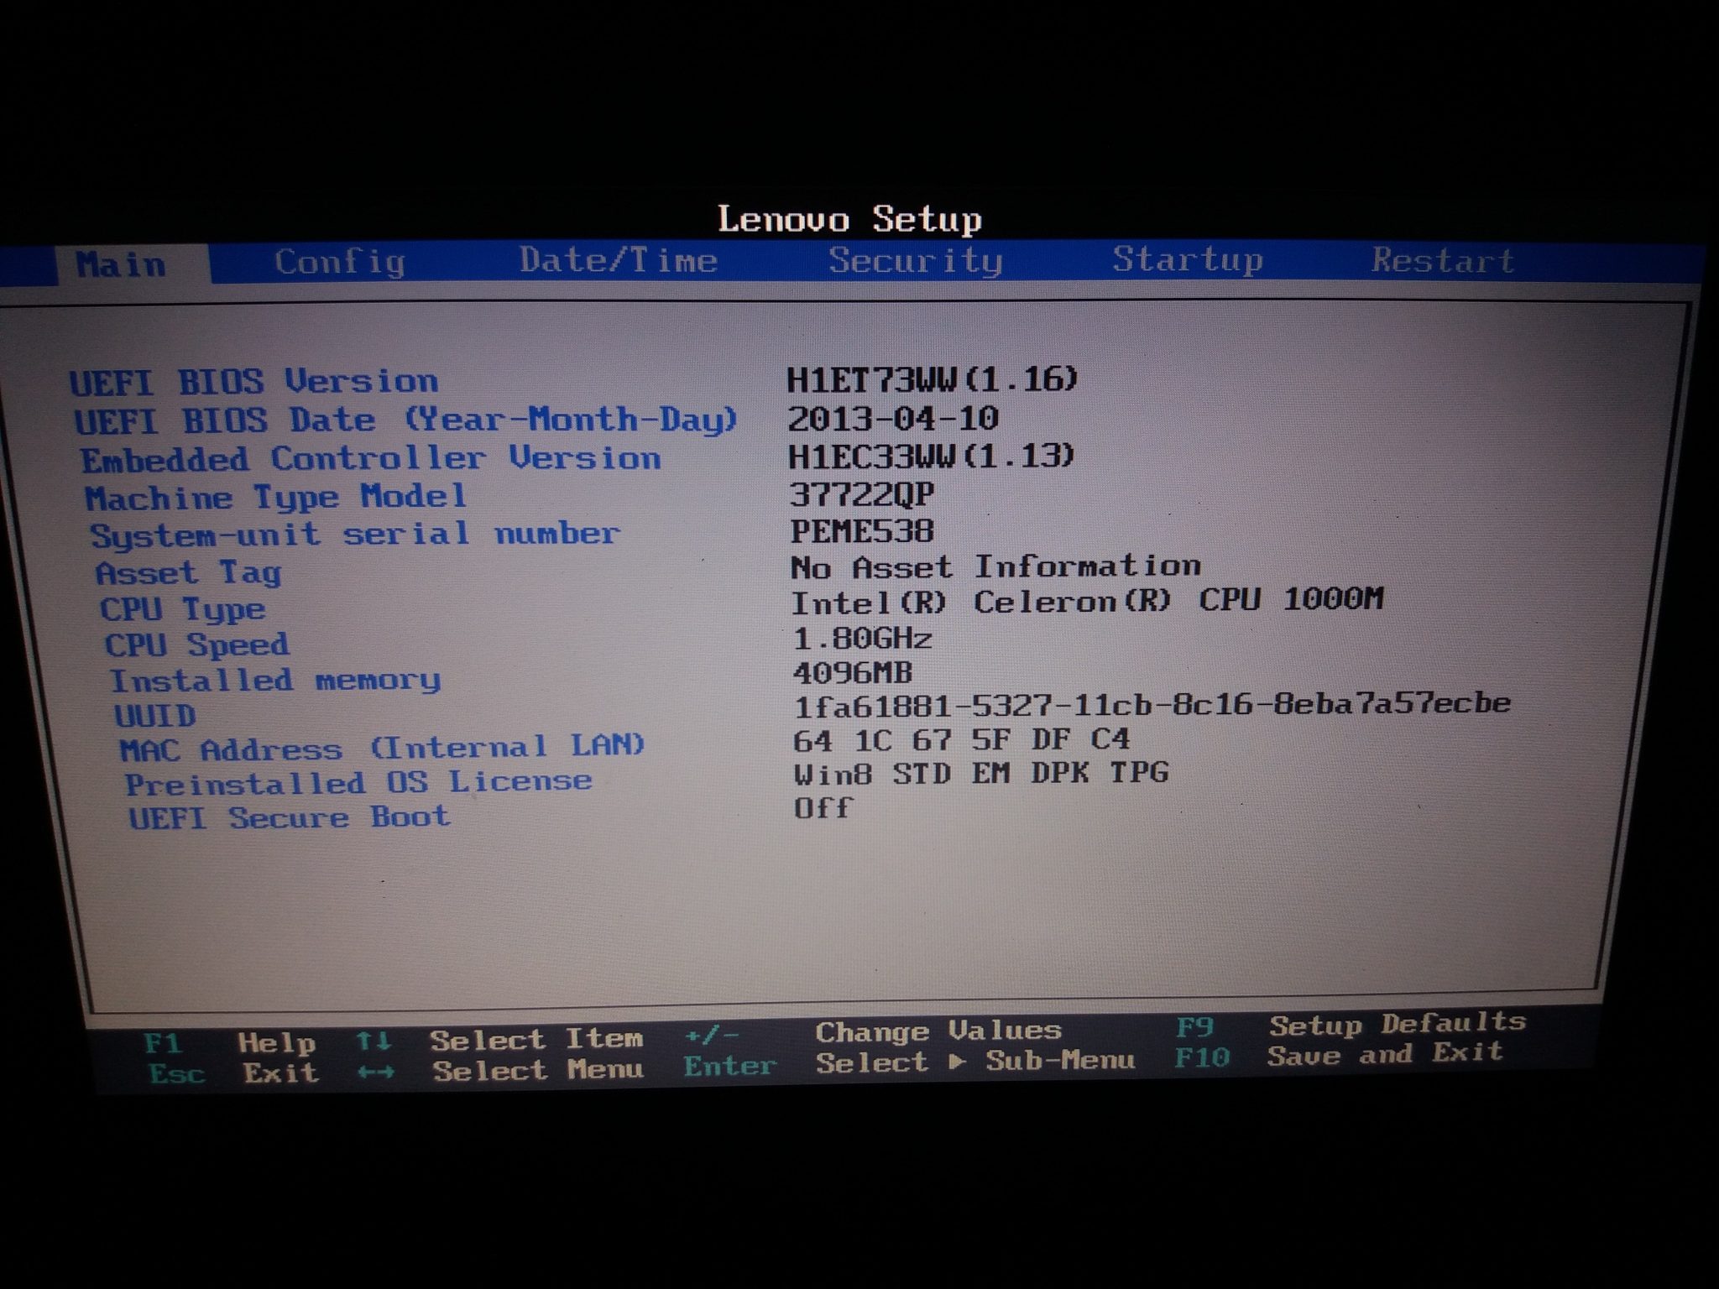Click the Lenovo Setup title

(x=849, y=220)
